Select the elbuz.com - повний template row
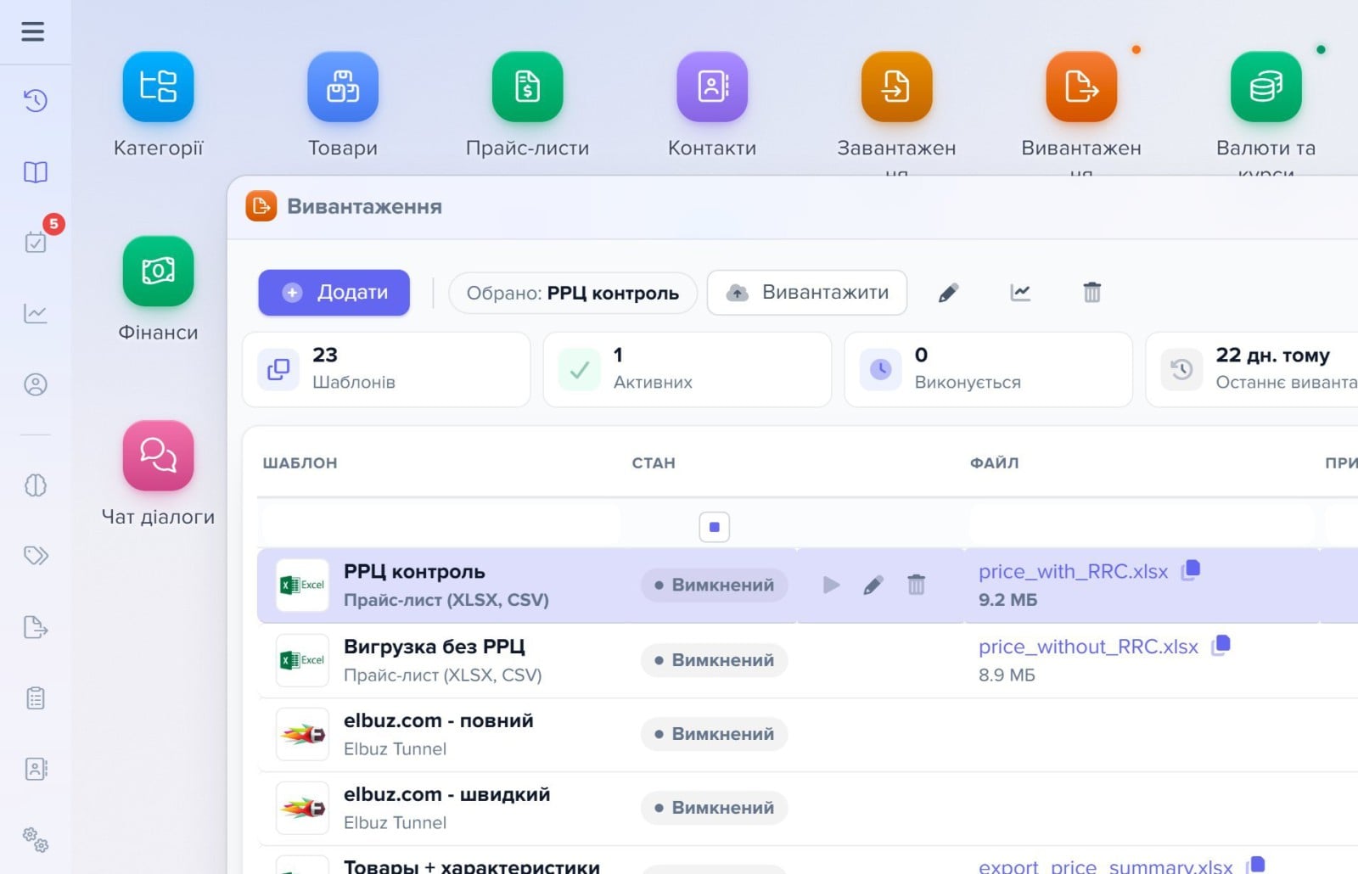Image resolution: width=1358 pixels, height=874 pixels. pyautogui.click(x=807, y=735)
